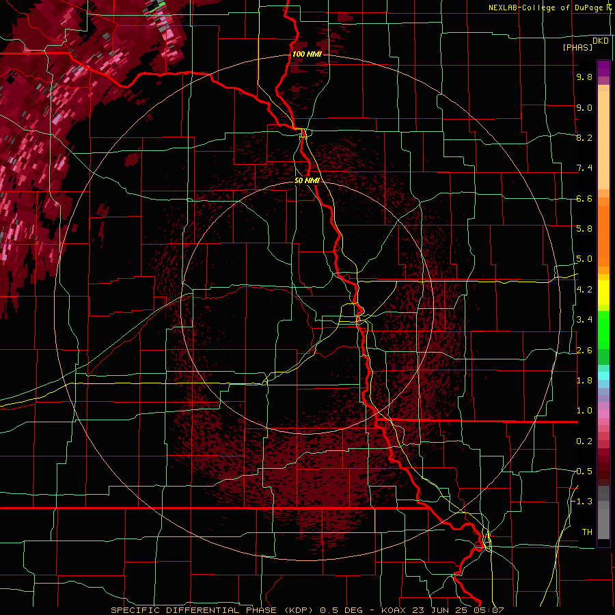615x615 pixels.
Task: Click the 4.2 legend value
Action: tap(584, 289)
